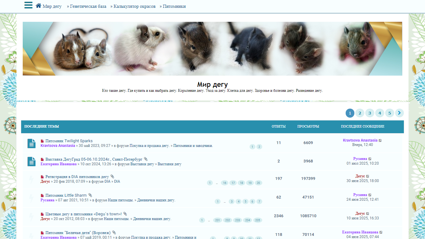Jump to last post icon beside Екатерина Иванцова, 04 июн 2025
Image resolution: width=425 pixels, height=239 pixels.
[x=381, y=232]
